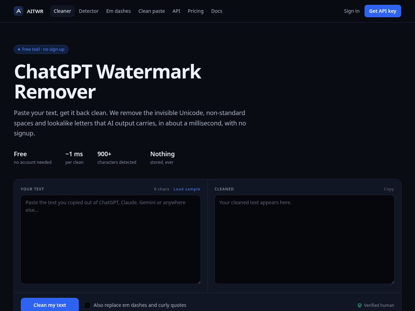
Task: Open the Pricing nav item
Action: (x=196, y=11)
